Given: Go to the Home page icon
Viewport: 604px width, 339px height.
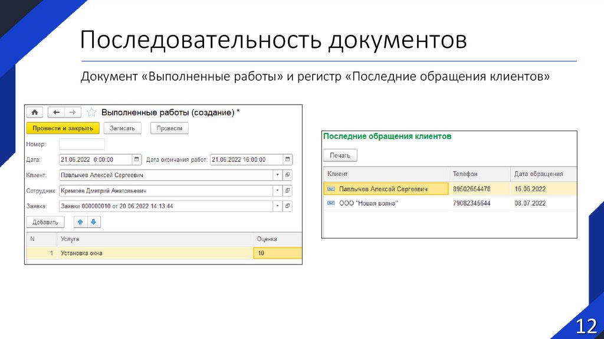Looking at the screenshot, I should (x=35, y=112).
